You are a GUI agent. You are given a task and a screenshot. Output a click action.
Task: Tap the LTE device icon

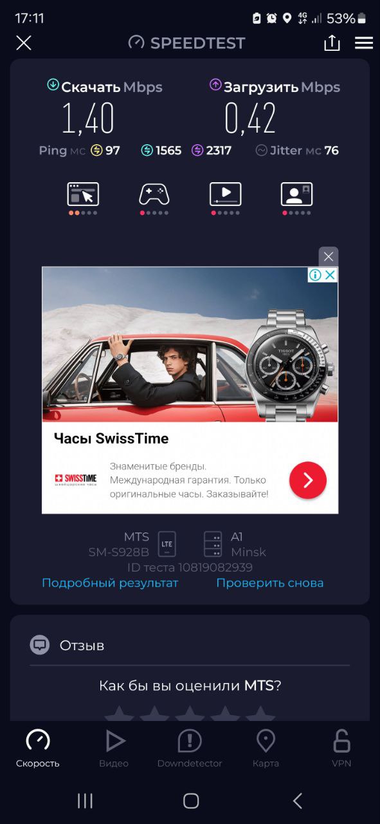click(167, 544)
